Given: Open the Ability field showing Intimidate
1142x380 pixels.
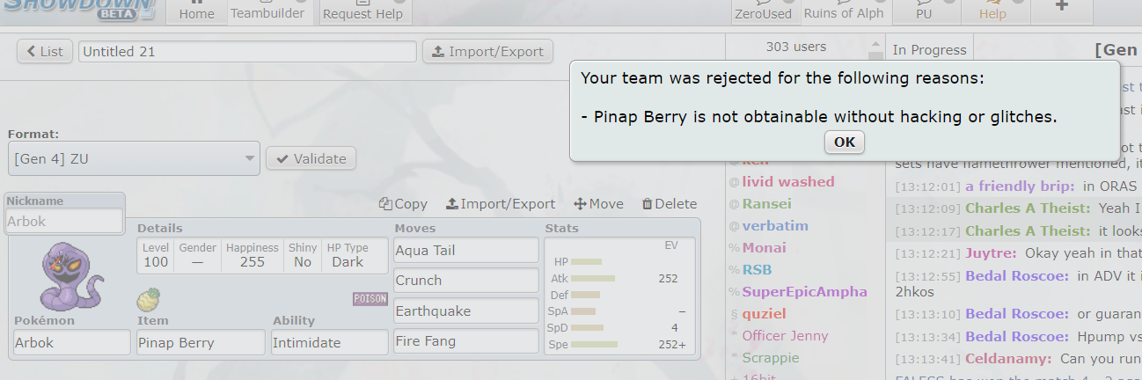Looking at the screenshot, I should click(330, 342).
